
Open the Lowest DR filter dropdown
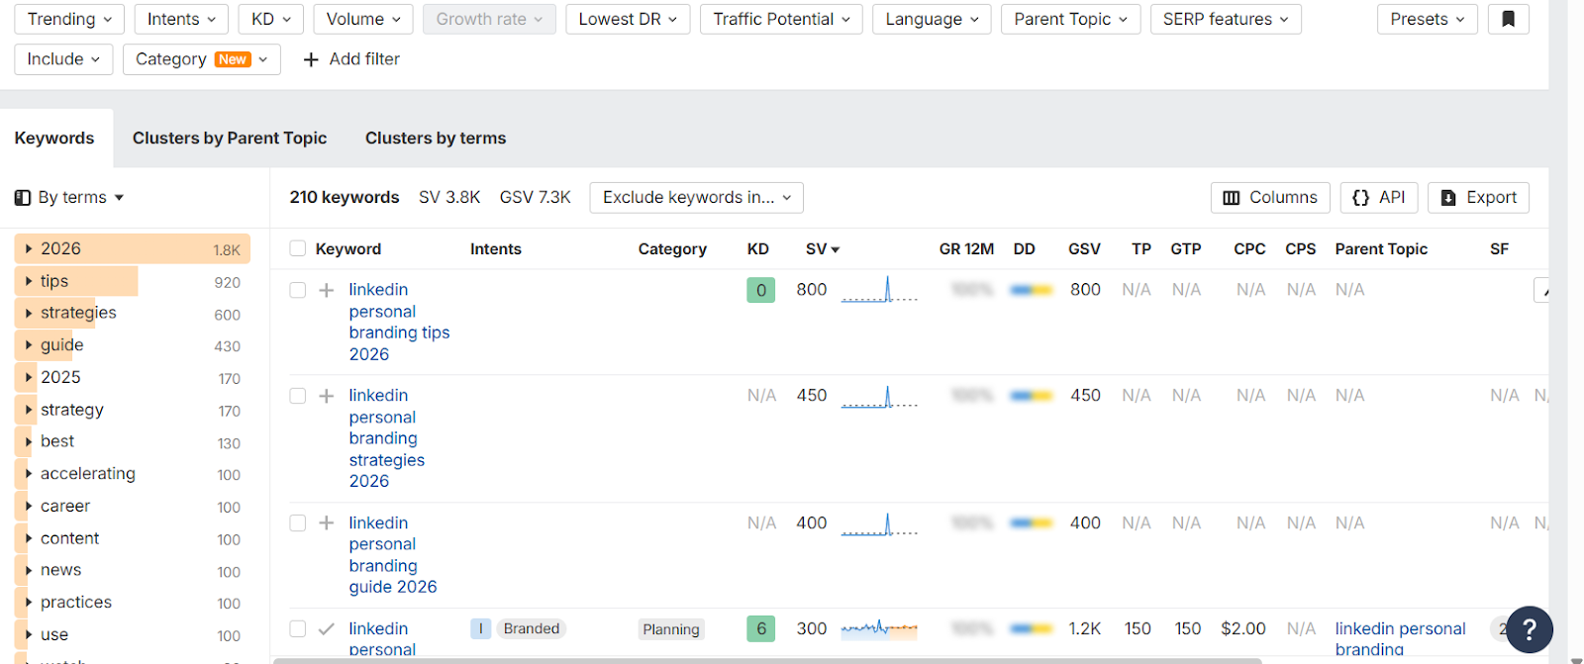tap(628, 19)
